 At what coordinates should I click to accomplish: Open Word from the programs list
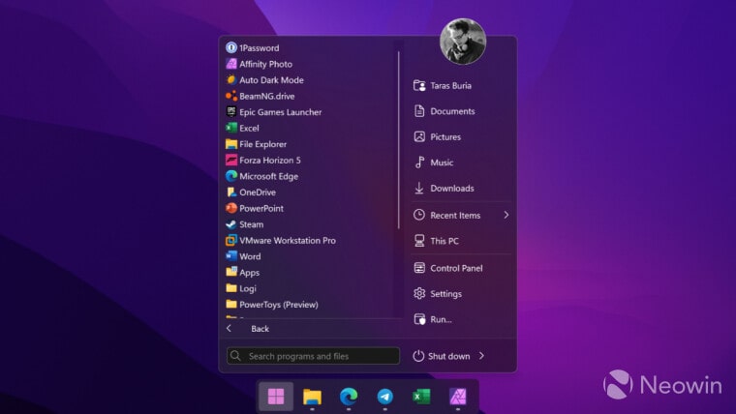point(243,256)
